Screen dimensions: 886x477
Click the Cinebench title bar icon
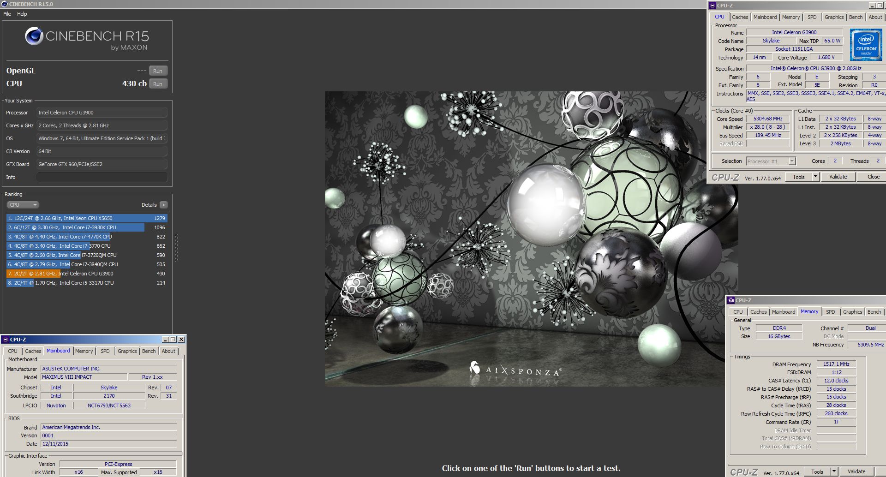tap(5, 4)
